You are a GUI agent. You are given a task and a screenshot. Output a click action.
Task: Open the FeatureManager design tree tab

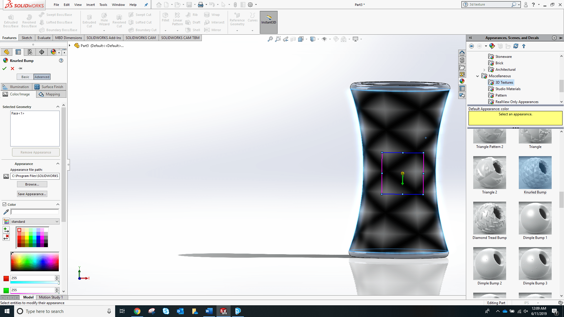6,52
